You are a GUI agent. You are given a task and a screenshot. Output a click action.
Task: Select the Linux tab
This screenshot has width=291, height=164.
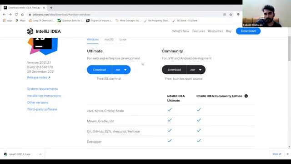(123, 40)
